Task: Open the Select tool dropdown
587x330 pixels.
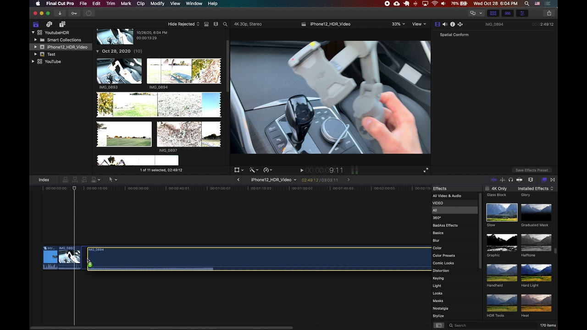Action: (x=112, y=180)
